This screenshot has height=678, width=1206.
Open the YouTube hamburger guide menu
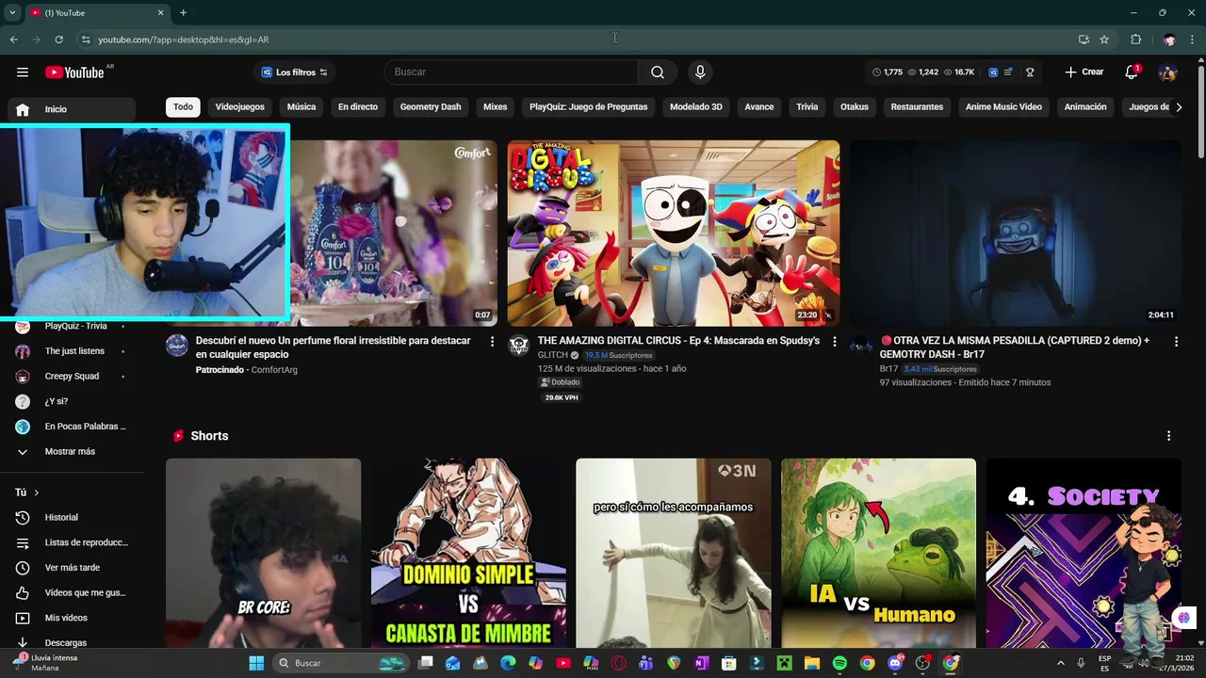pos(23,73)
